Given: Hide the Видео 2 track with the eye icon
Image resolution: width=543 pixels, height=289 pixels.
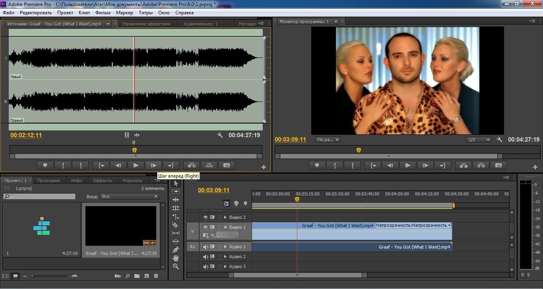Looking at the screenshot, I should point(206,217).
